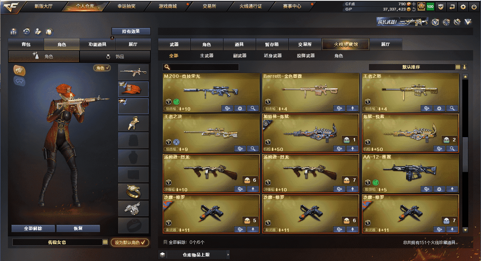Expand the 传说女帝 character list

(x=105, y=242)
